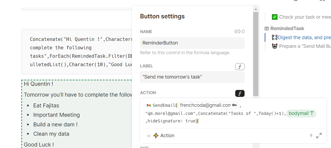Toggle the formula icon for the Label field

[240, 67]
